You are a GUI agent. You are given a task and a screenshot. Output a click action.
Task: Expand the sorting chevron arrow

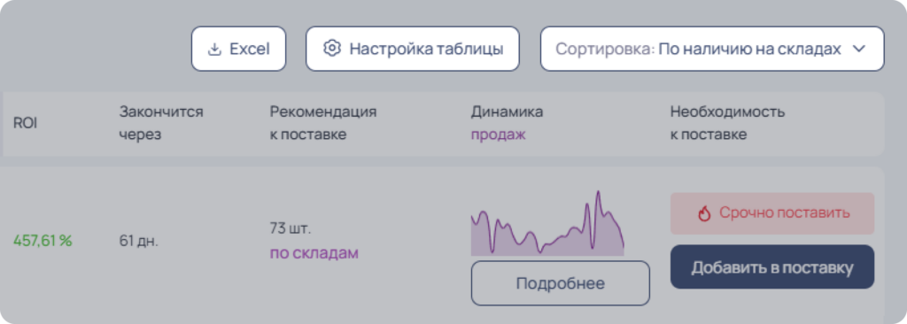(858, 50)
